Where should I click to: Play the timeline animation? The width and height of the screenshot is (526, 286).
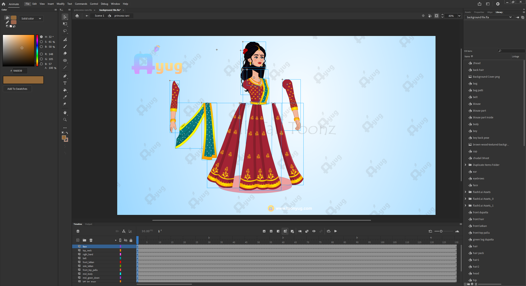pyautogui.click(x=336, y=231)
